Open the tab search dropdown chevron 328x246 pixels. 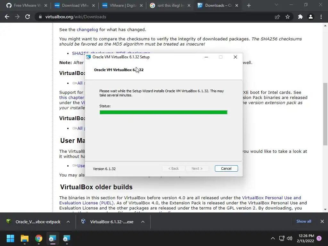point(276,4)
